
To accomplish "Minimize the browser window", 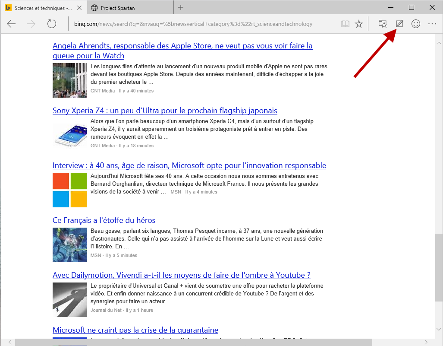I will point(391,8).
